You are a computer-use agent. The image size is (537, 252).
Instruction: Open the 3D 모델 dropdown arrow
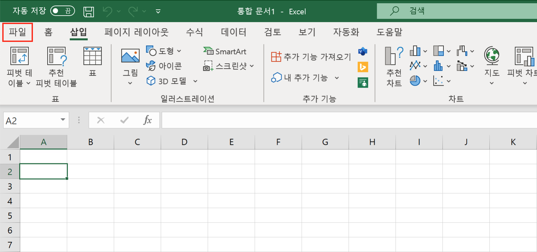[195, 81]
